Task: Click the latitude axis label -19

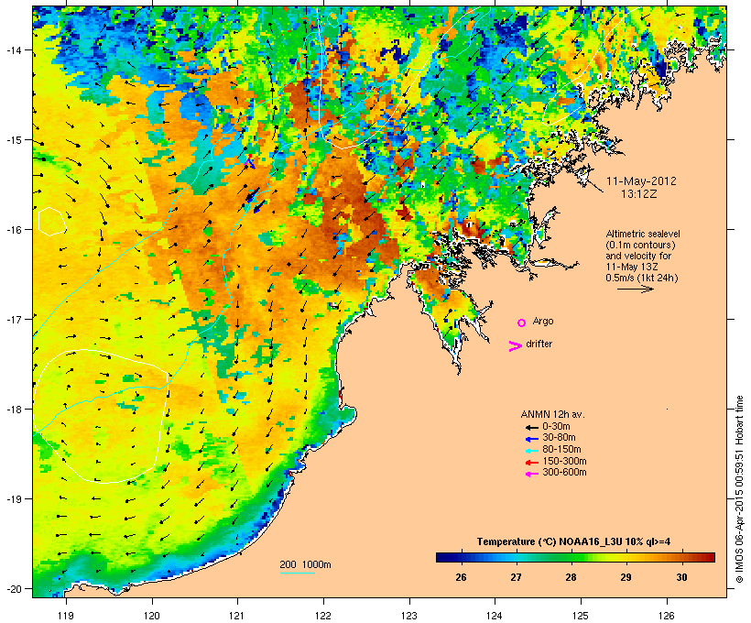Action: 13,499
